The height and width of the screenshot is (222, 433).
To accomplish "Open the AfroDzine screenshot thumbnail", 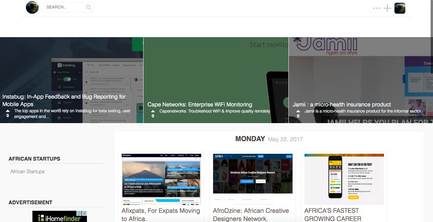I will [253, 179].
